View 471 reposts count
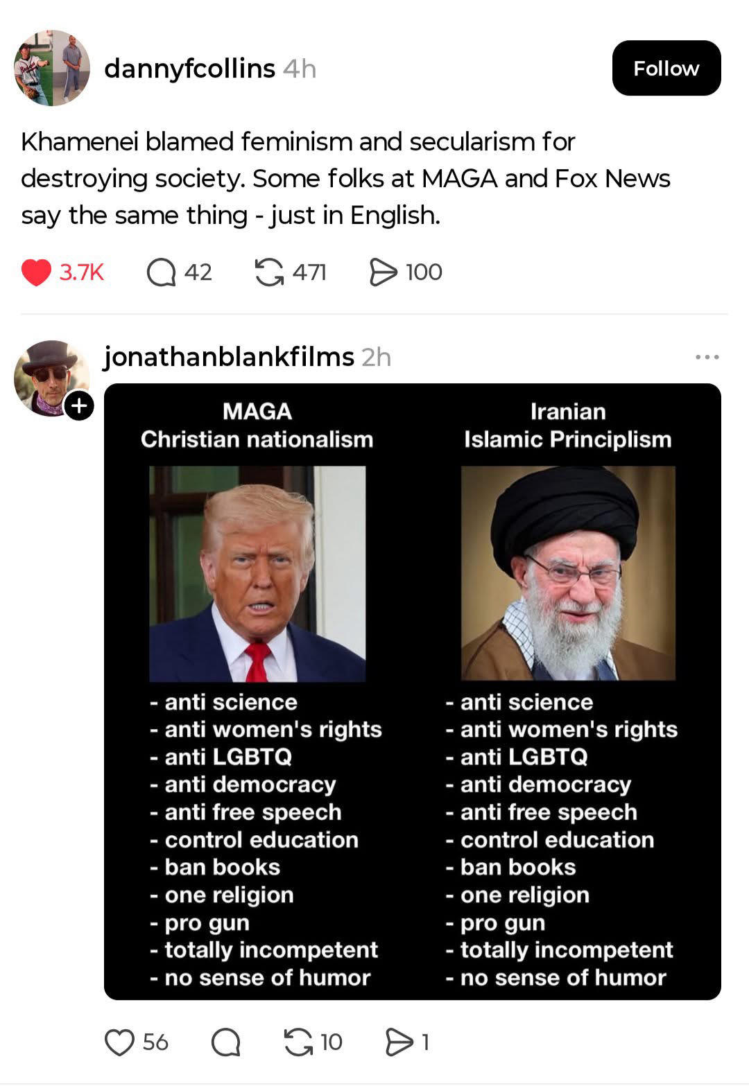The image size is (749, 1086). [x=309, y=272]
